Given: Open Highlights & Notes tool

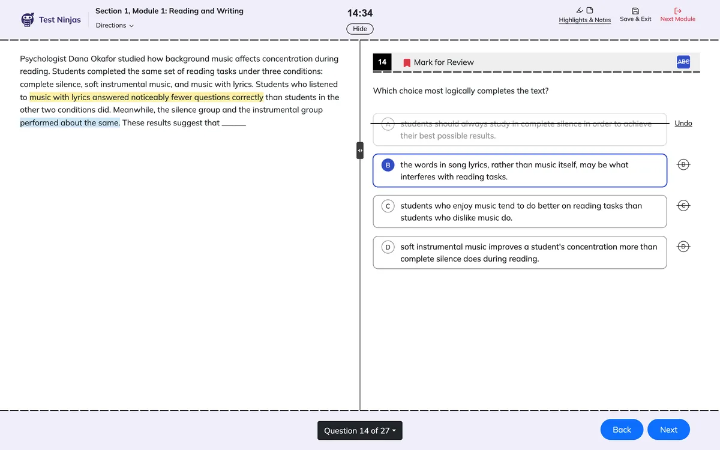Looking at the screenshot, I should tap(584, 16).
